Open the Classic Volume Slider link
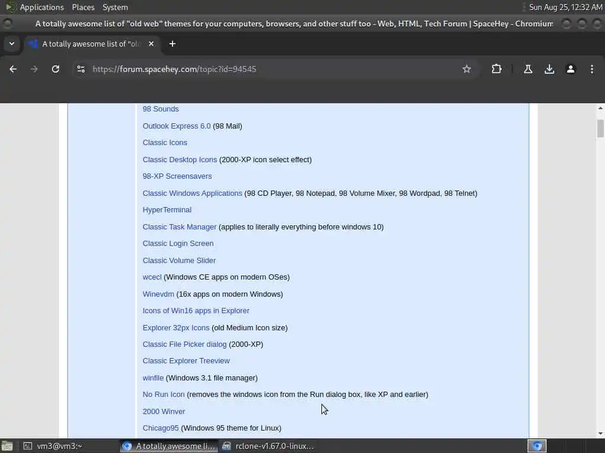 tap(179, 260)
